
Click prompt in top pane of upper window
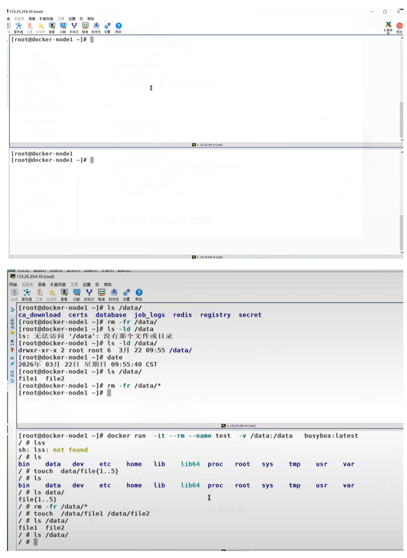point(49,40)
